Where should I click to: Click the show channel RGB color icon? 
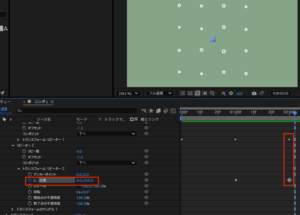click(224, 93)
